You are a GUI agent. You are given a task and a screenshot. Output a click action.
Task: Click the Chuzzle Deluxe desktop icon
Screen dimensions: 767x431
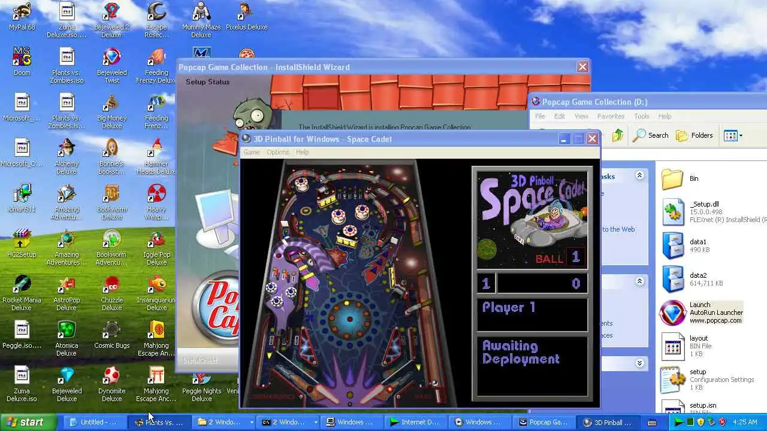111,293
